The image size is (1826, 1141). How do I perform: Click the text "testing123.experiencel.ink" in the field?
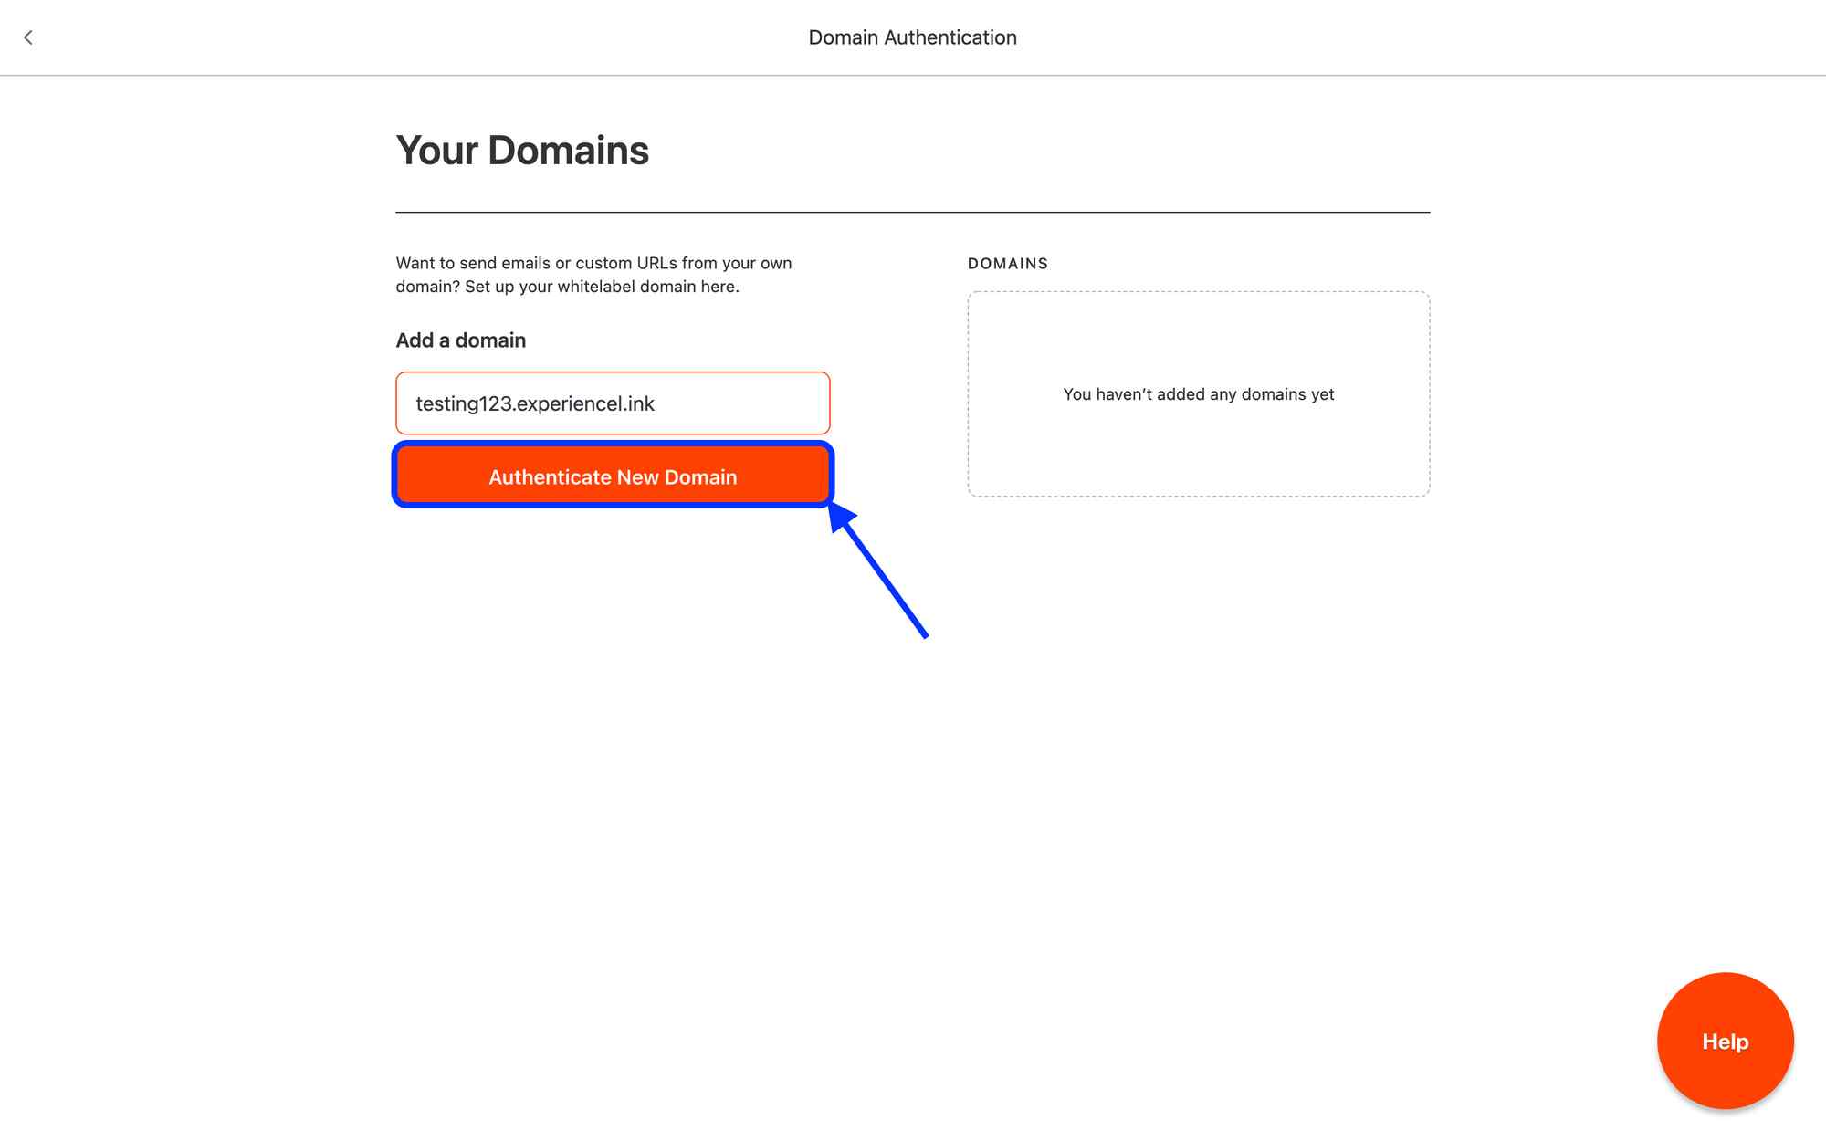click(x=535, y=403)
